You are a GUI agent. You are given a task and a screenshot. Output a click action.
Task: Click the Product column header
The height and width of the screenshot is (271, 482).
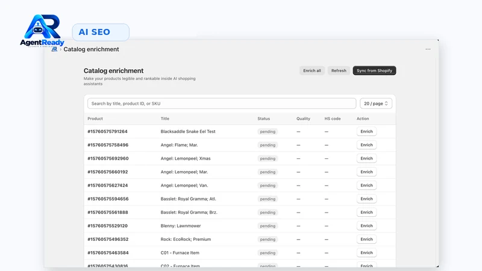click(95, 119)
